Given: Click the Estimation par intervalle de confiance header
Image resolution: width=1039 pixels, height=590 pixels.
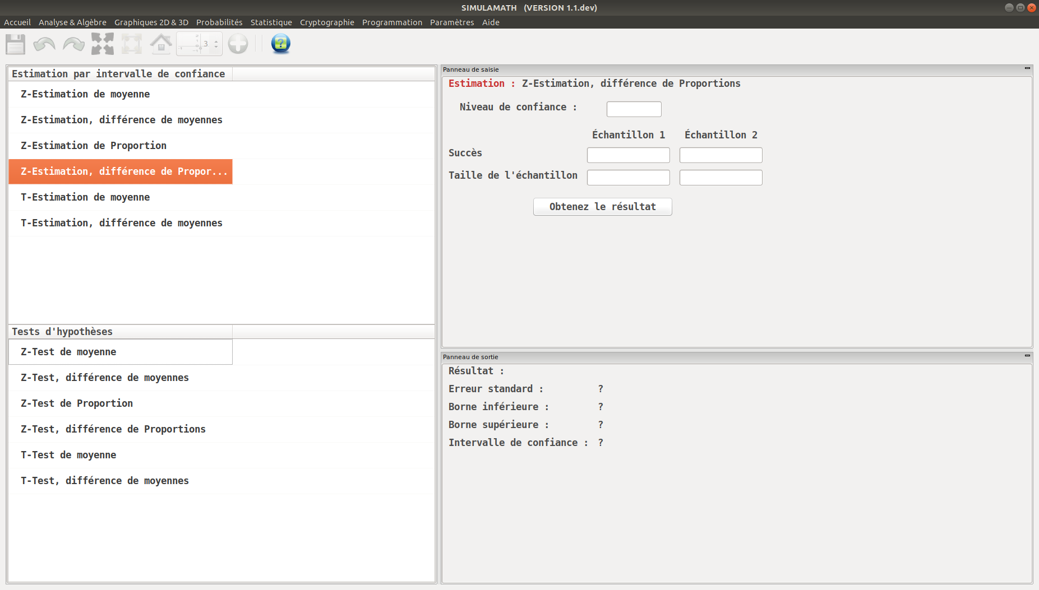Looking at the screenshot, I should (x=121, y=74).
